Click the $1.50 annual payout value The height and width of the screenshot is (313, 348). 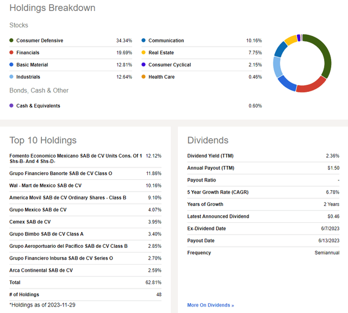tap(333, 168)
